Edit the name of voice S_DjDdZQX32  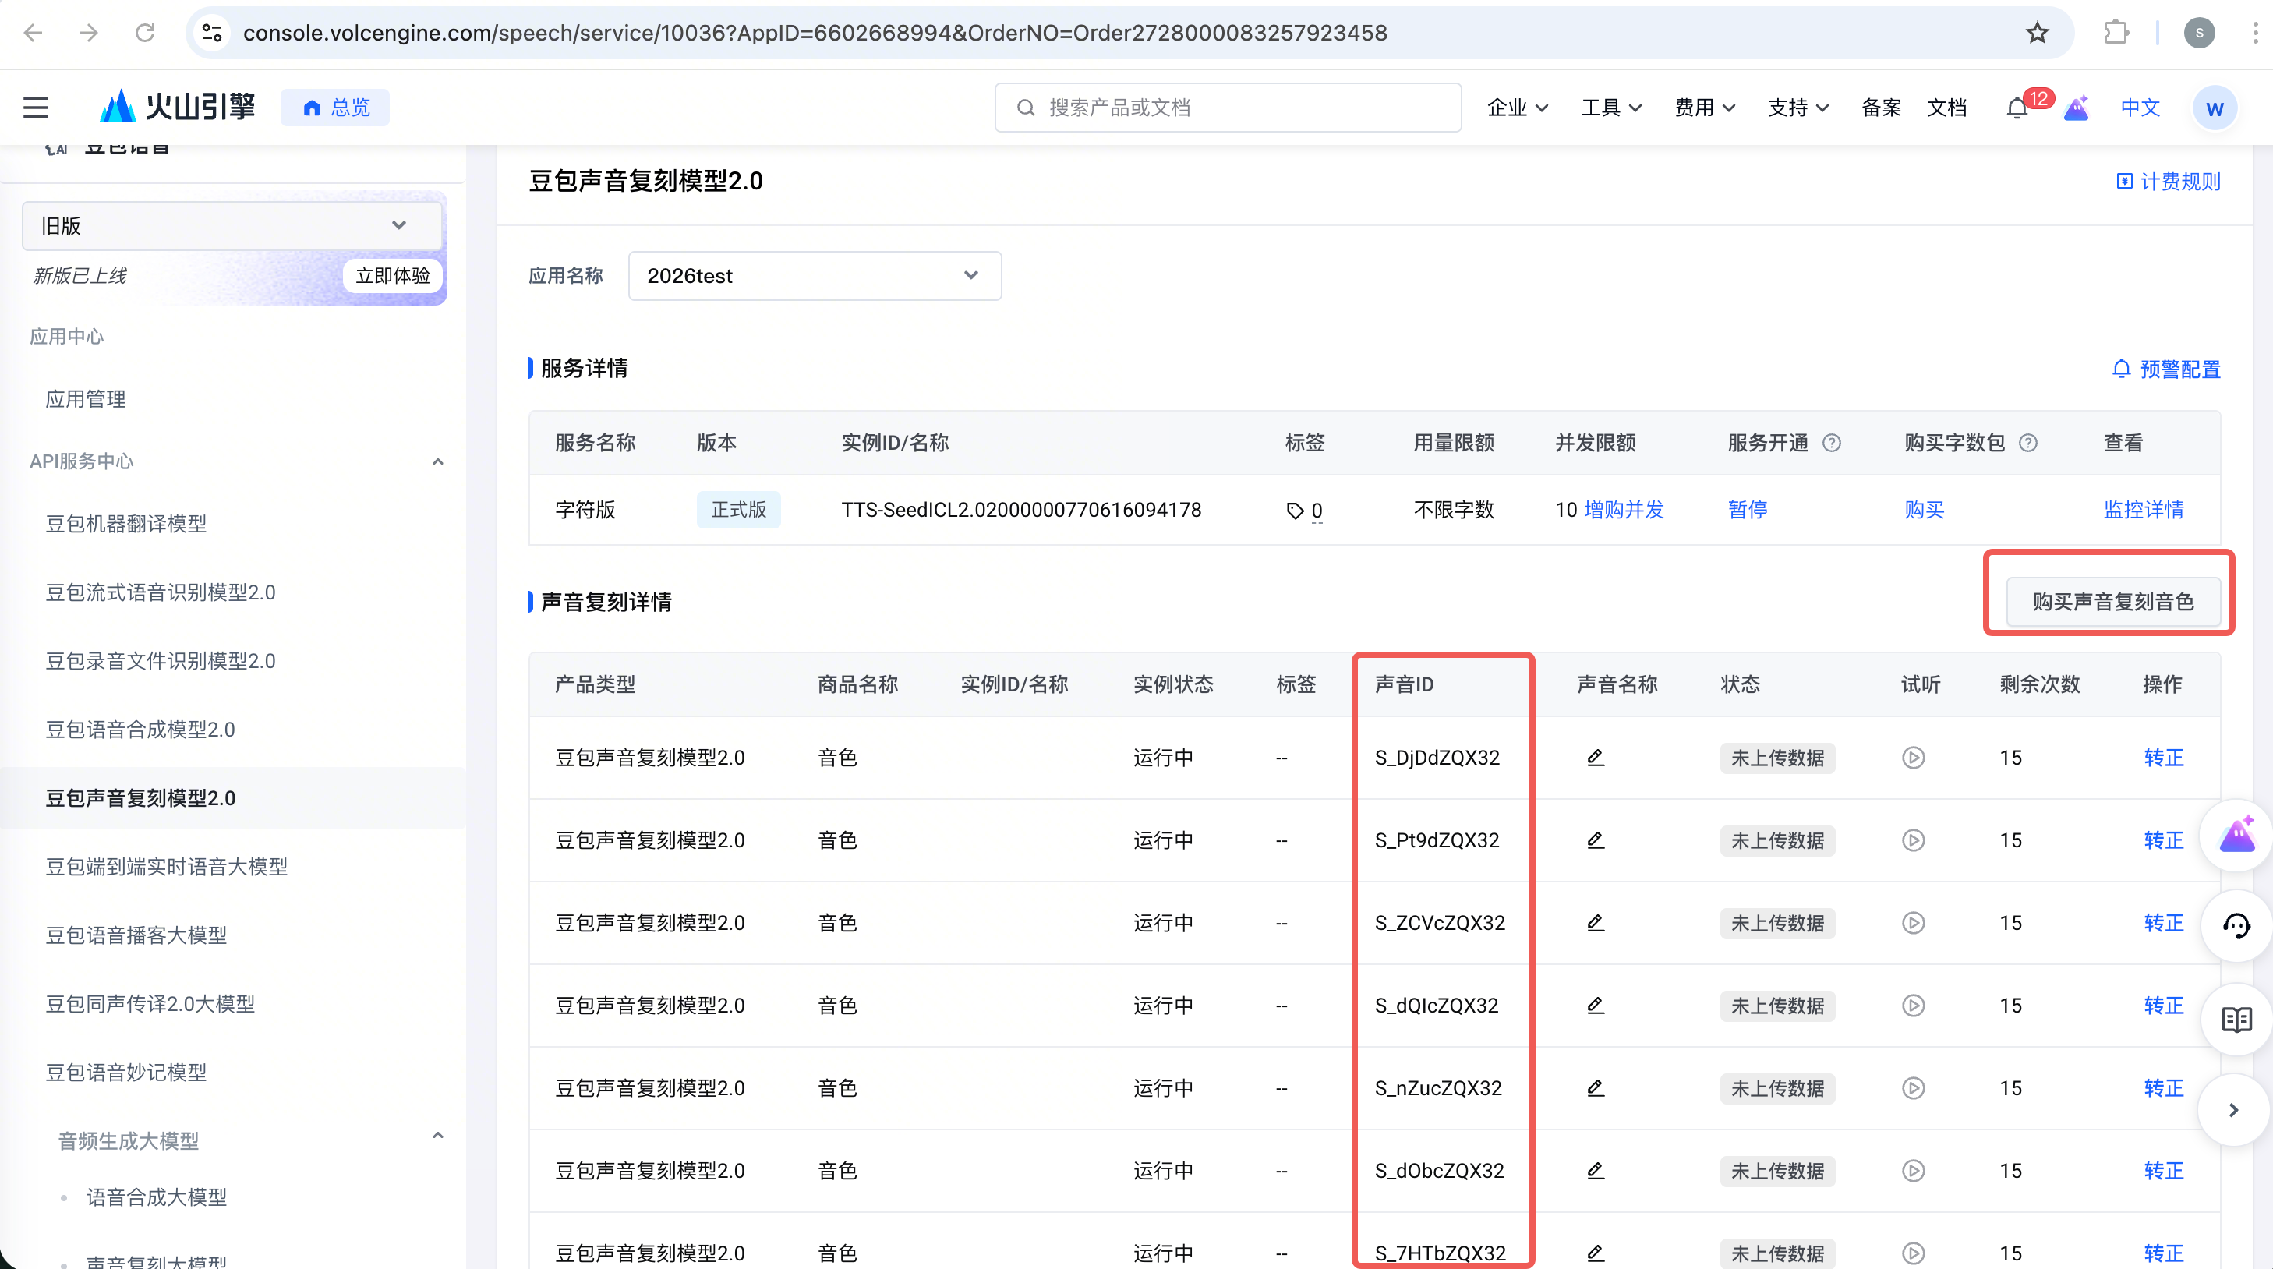[1596, 758]
